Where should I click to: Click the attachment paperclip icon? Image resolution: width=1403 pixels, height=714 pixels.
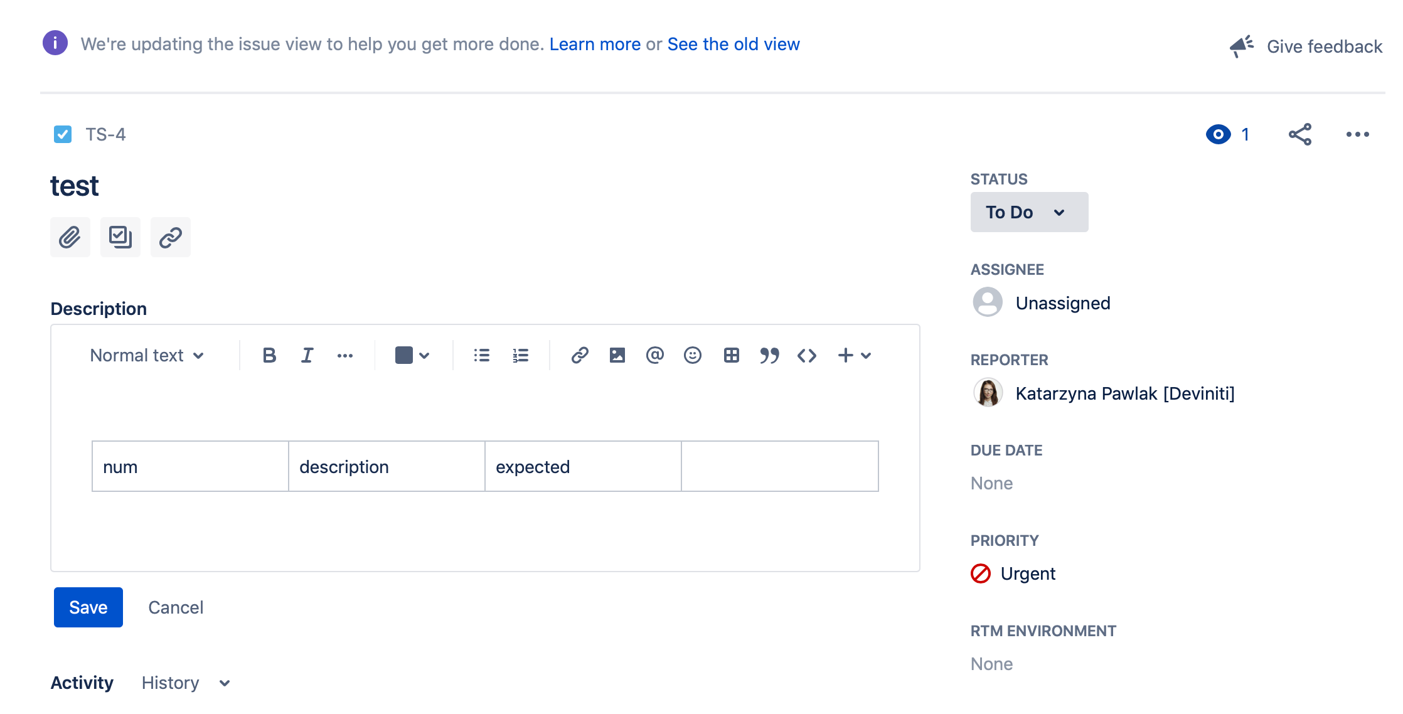point(70,237)
